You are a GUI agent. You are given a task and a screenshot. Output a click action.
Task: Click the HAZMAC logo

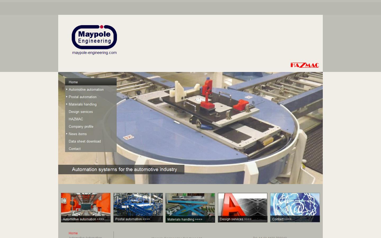coord(305,65)
